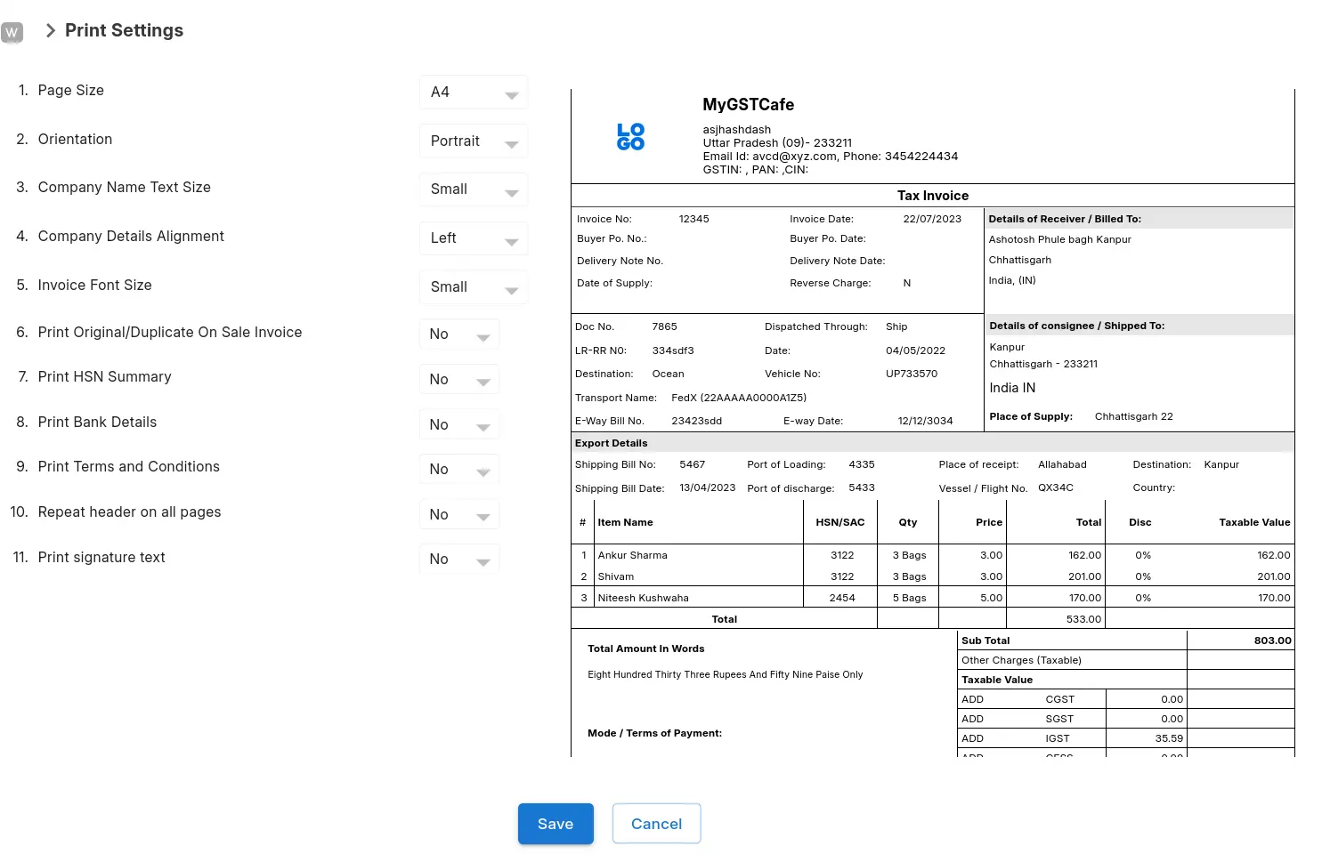Image resolution: width=1322 pixels, height=862 pixels.
Task: Click the Total Amount In Words label
Action: click(645, 649)
